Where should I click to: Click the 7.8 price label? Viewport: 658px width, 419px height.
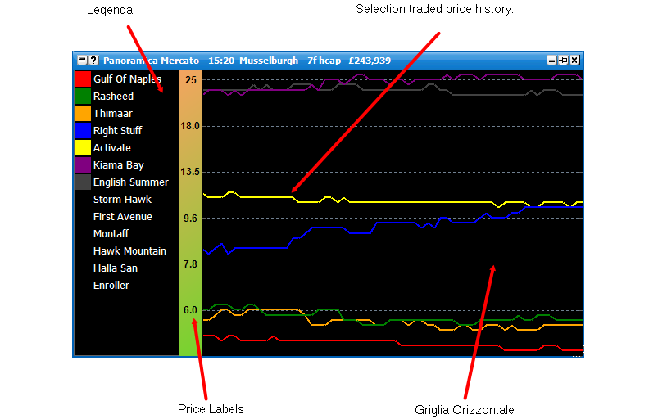pyautogui.click(x=190, y=264)
